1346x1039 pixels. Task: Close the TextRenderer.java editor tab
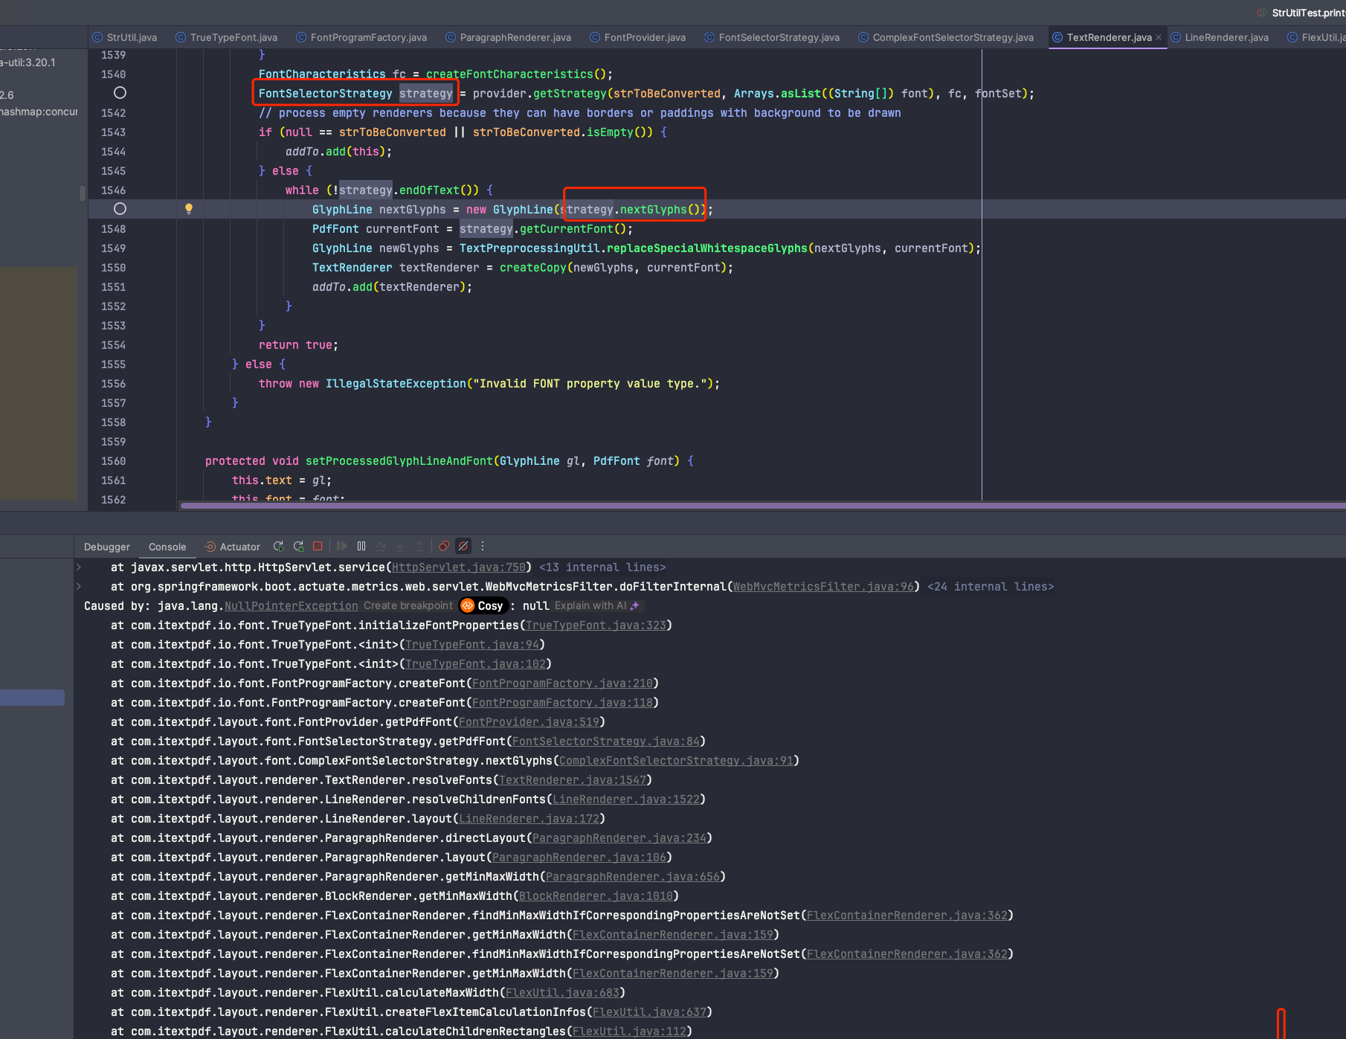click(1159, 37)
